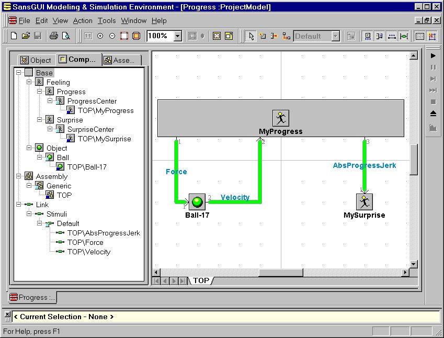Collapse the Feeling tree node

(x=29, y=82)
